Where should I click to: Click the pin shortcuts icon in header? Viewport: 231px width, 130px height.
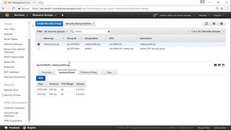[62, 15]
